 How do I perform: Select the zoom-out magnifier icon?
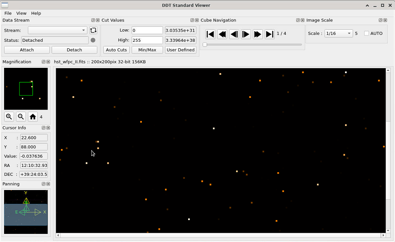(x=20, y=117)
